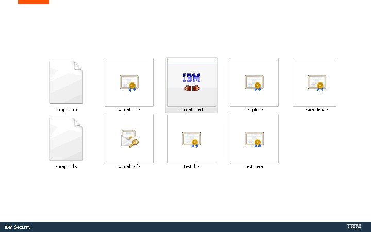Select the envelope-and-key icon above sample.pfx
Image resolution: width=371 pixels, height=232 pixels.
tap(130, 139)
